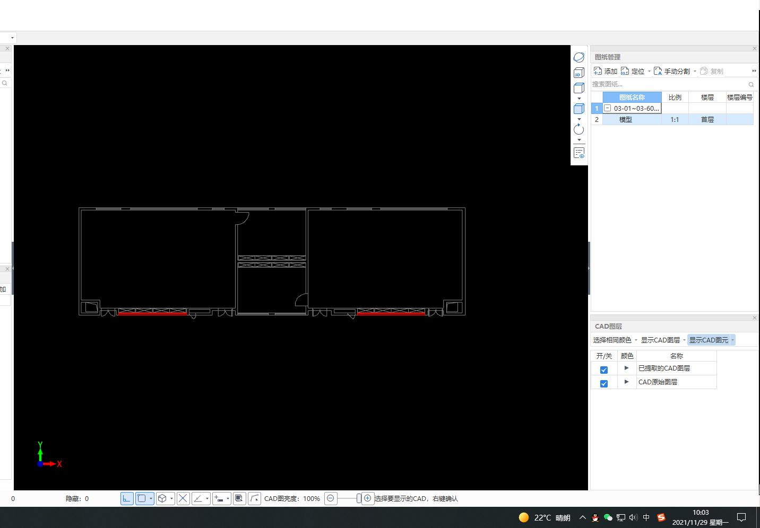Decrease CAD brightness with minus button
The width and height of the screenshot is (760, 528).
(331, 498)
